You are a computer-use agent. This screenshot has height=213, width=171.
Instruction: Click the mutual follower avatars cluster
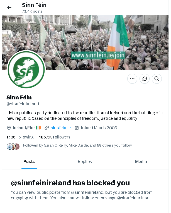pos(13,147)
